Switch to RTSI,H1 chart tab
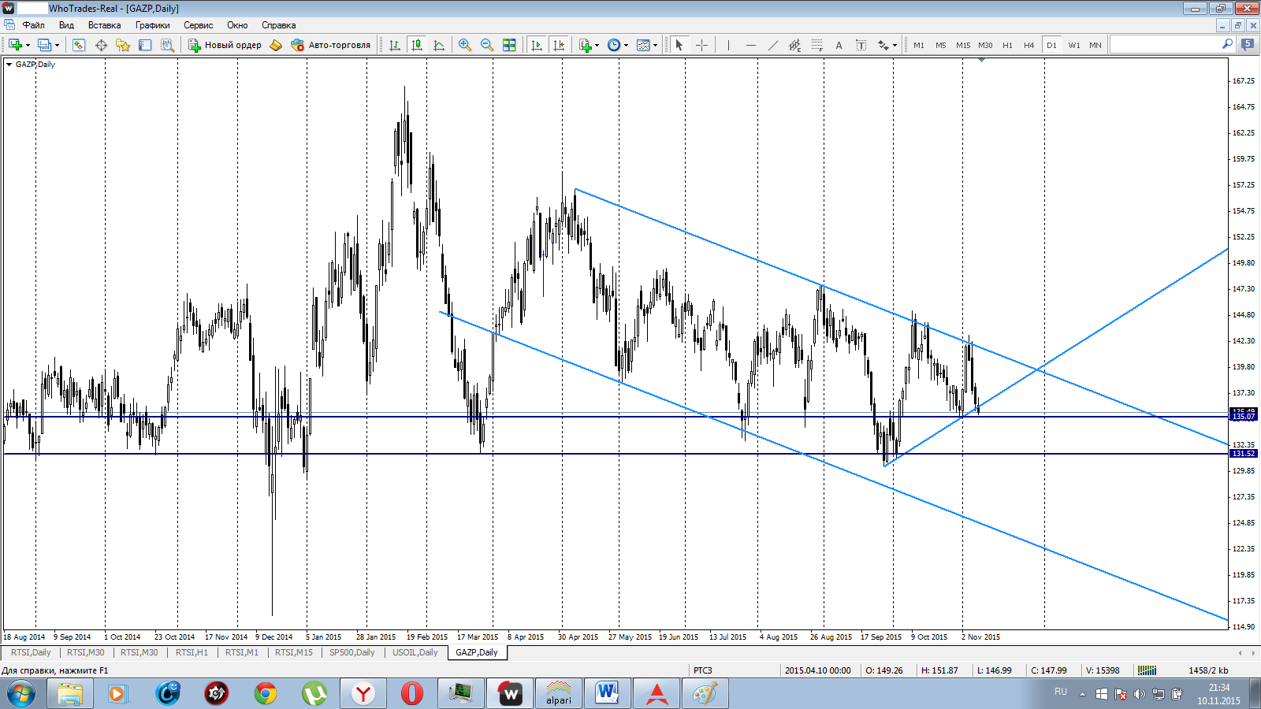Viewport: 1261px width, 709px height. 192,652
